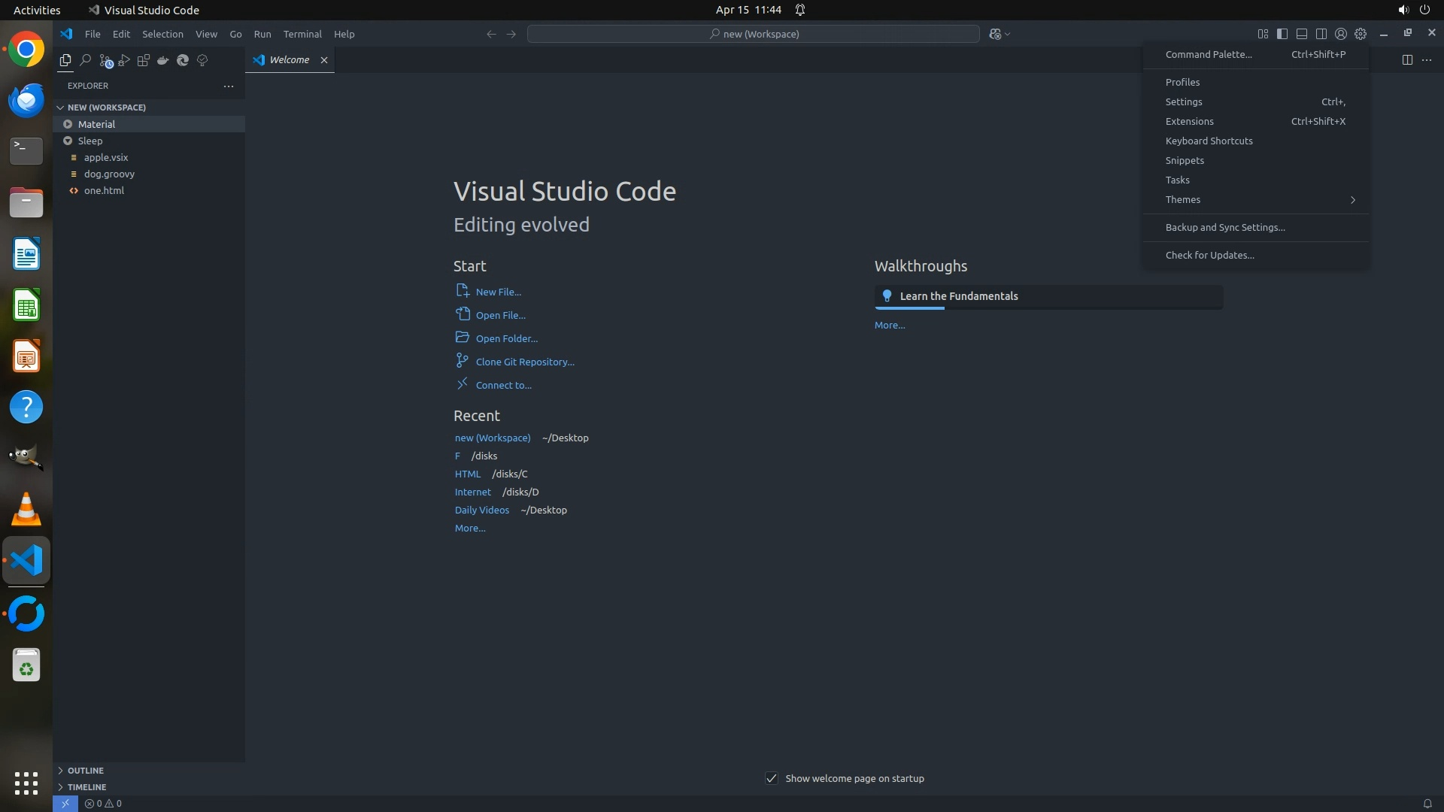Open the Copilot dropdown arrow
The width and height of the screenshot is (1444, 812).
pyautogui.click(x=1008, y=34)
